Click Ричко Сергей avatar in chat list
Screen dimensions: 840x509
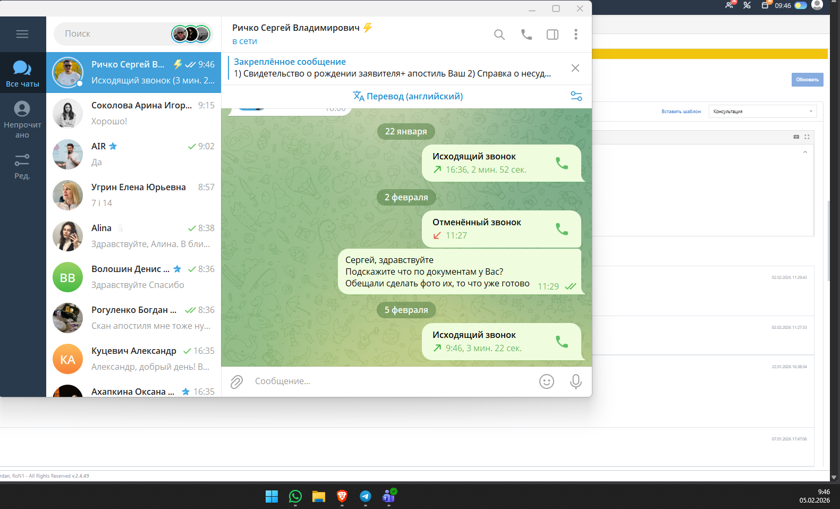67,72
